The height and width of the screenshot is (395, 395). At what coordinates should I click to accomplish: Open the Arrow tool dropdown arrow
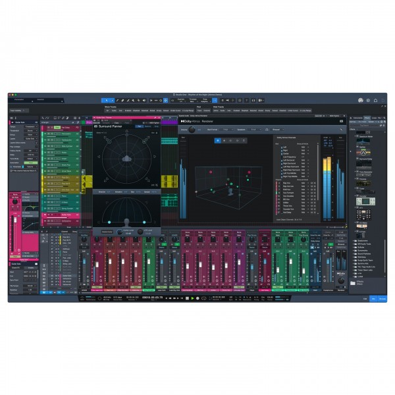pyautogui.click(x=113, y=100)
